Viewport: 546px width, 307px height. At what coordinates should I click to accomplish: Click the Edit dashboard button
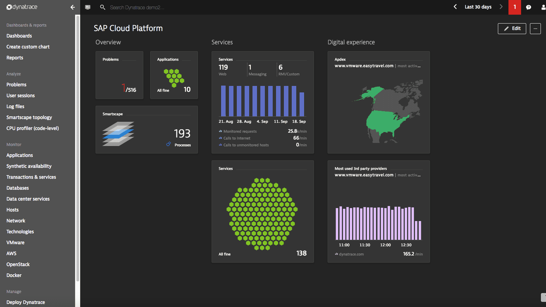click(512, 29)
